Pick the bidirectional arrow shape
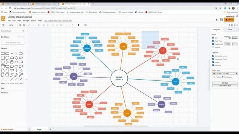Viewport: 239px width, 134px height. point(16,75)
